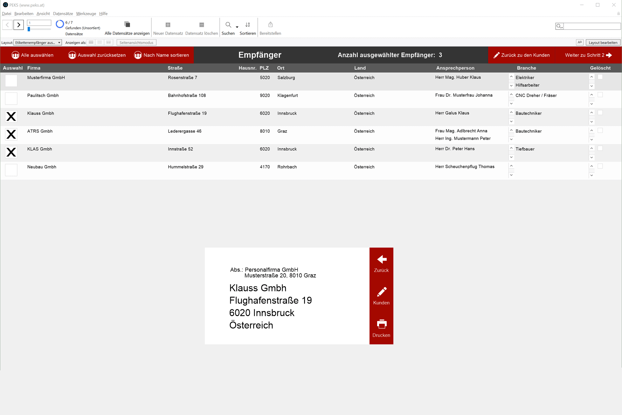Click Alle Datensätze anzeigen icon

click(127, 25)
